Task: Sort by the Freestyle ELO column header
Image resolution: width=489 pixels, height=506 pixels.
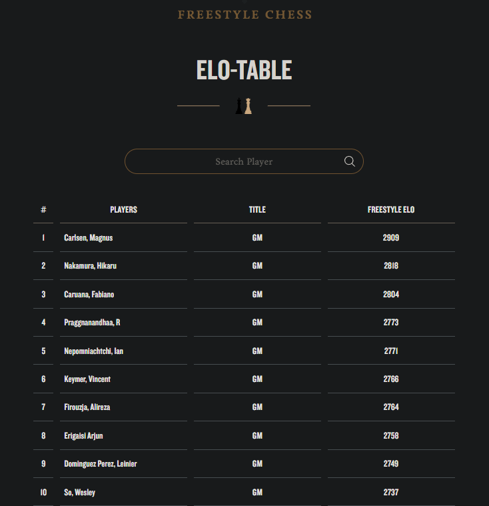Action: [391, 210]
